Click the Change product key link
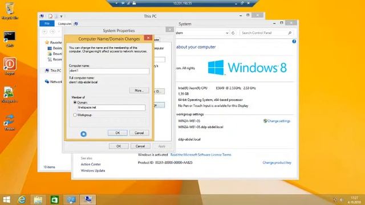Screen dimensions: 365x205 pyautogui.click(x=277, y=162)
